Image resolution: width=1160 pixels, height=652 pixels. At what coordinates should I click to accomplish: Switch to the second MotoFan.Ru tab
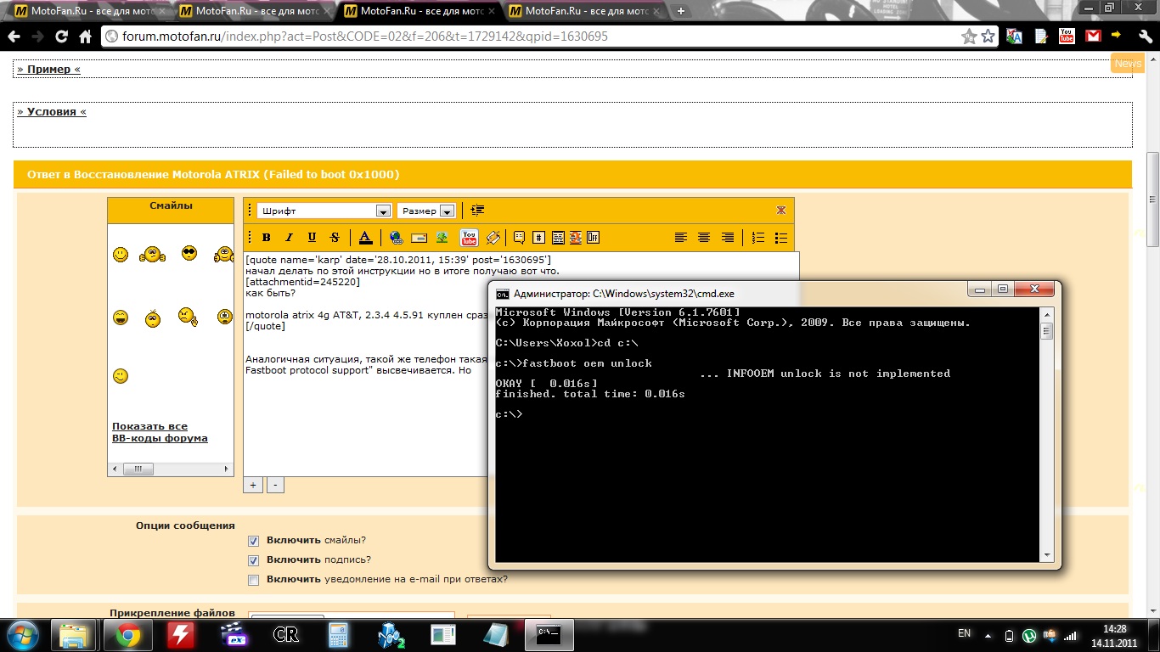click(255, 11)
